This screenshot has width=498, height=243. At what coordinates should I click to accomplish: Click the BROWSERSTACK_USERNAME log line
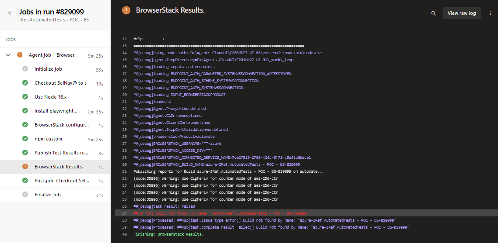pos(177,144)
